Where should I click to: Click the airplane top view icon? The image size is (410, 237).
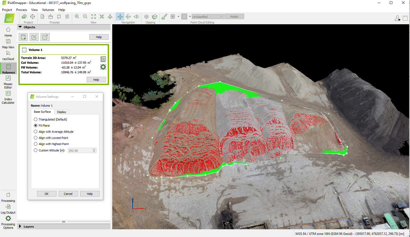coord(110,17)
